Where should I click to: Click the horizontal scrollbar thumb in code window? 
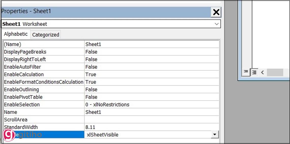[275, 72]
